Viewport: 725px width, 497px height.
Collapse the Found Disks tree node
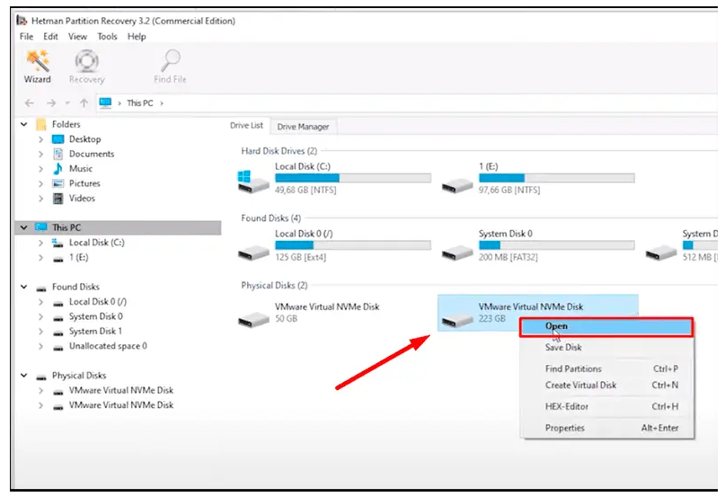23,287
